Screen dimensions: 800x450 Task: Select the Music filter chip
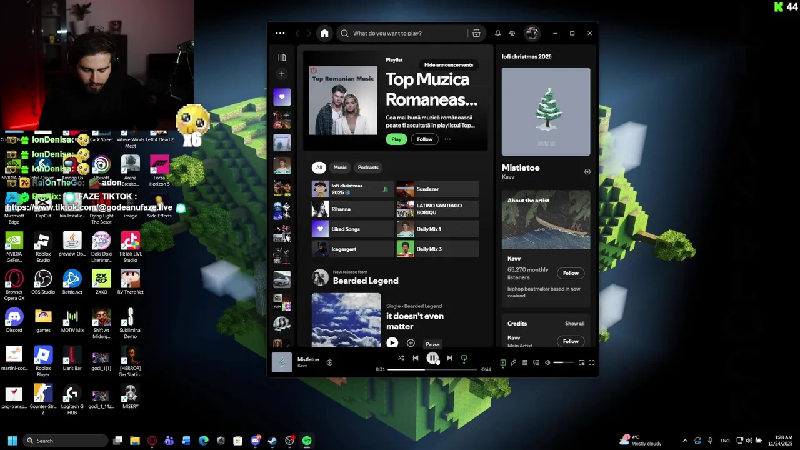point(340,167)
